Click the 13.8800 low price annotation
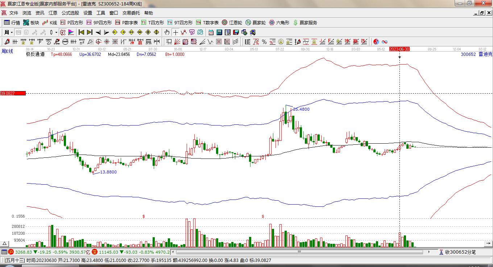Image resolution: width=493 pixels, height=267 pixels. click(x=108, y=172)
